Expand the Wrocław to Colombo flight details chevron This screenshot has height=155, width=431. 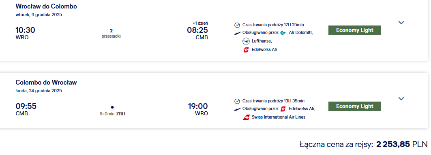(x=401, y=23)
